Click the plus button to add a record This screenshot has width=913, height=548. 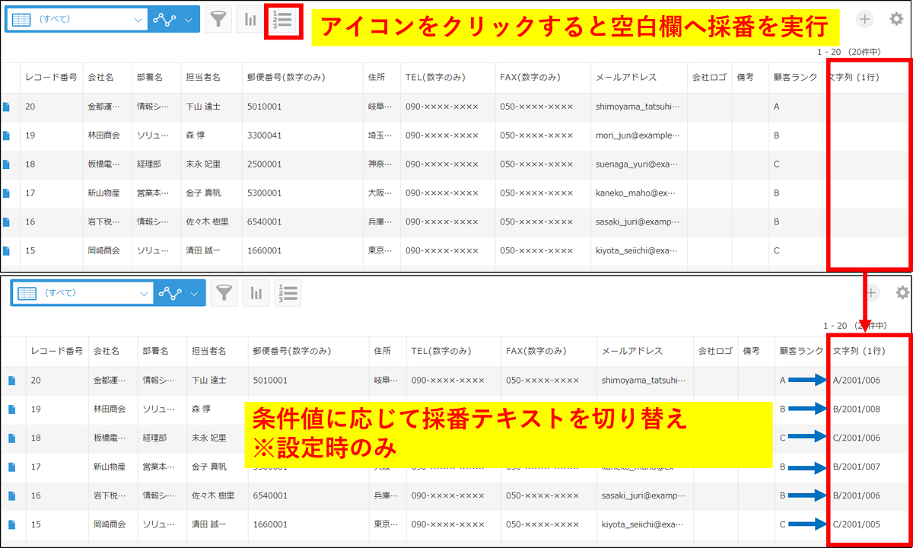[x=864, y=18]
